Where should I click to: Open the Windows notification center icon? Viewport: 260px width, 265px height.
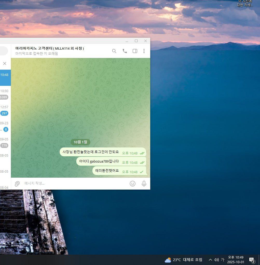251,260
